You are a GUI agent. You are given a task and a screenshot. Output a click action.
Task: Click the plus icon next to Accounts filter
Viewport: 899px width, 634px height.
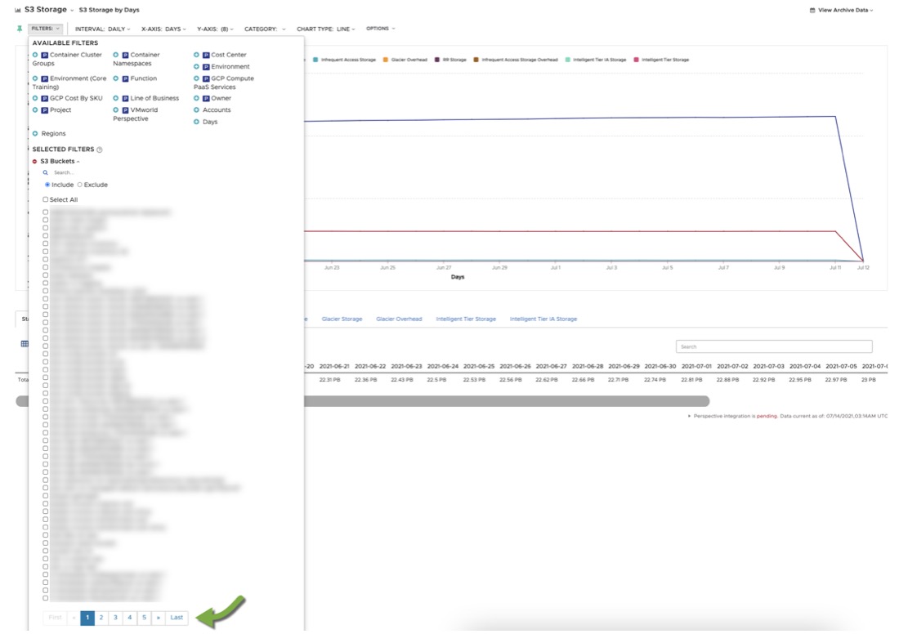[196, 109]
